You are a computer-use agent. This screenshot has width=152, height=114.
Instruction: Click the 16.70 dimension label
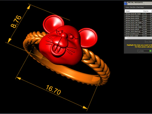pos(54,90)
